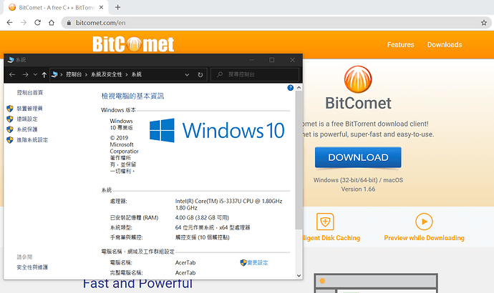Click the large BitComet comet icon
This screenshot has height=293, width=494.
pos(358,79)
